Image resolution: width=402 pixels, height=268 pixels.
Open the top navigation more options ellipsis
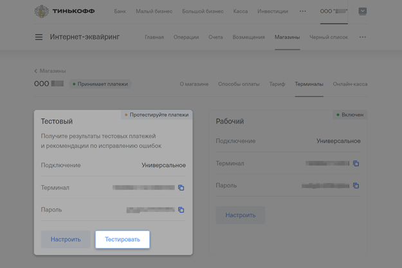[303, 11]
